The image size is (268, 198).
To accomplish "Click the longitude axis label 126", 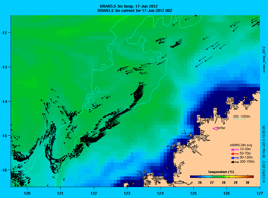I will [x=227, y=193].
